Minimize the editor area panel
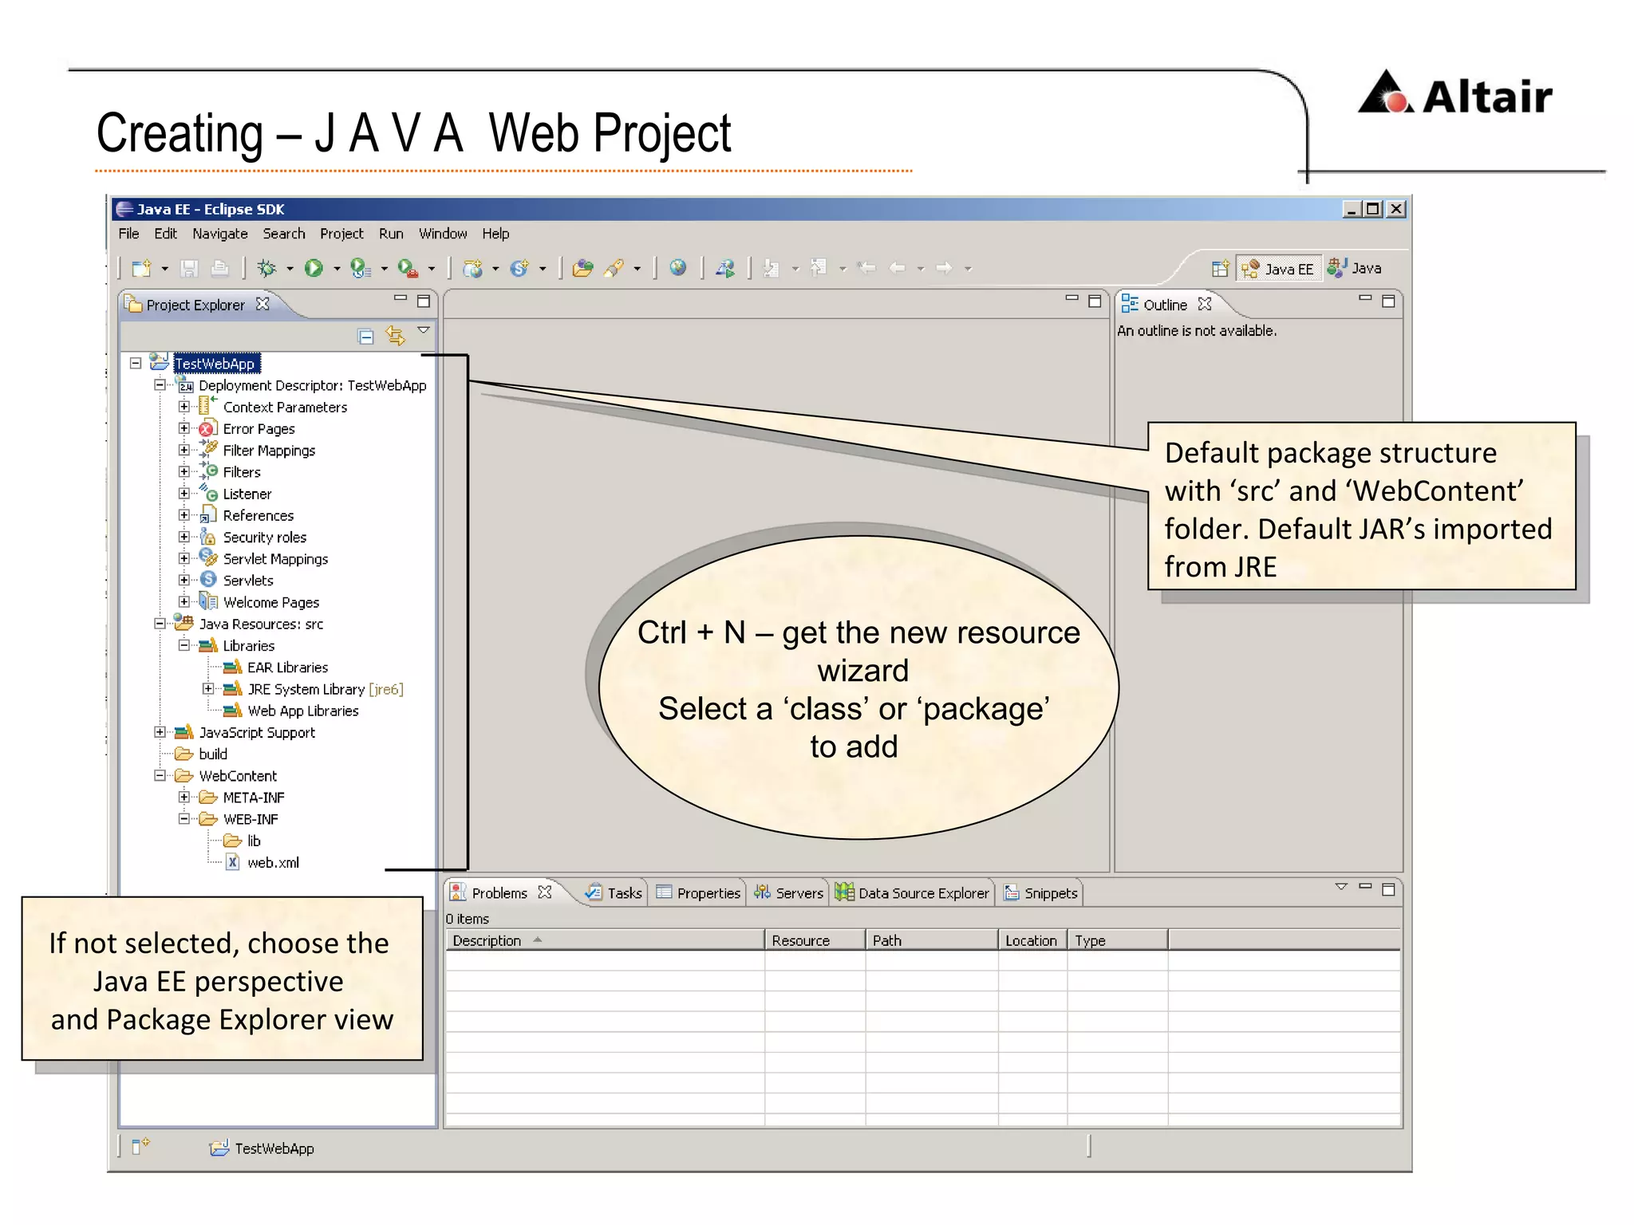 coord(1072,298)
